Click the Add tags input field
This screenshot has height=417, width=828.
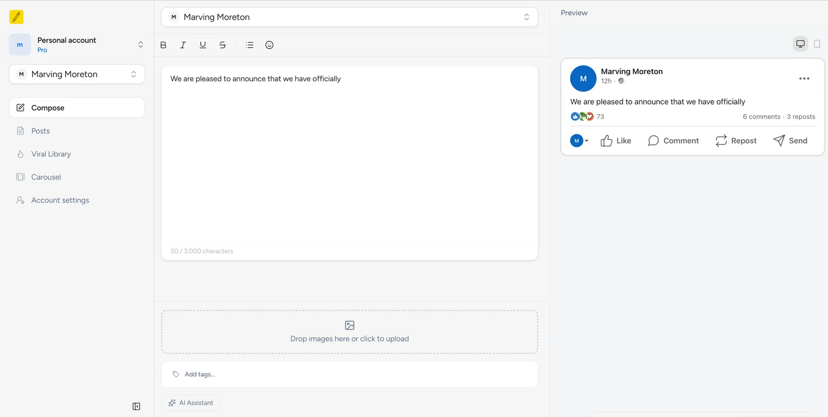coord(349,374)
